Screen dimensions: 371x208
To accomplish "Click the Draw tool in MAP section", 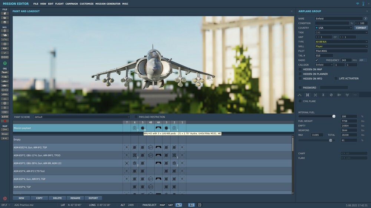I will (x=5, y=134).
